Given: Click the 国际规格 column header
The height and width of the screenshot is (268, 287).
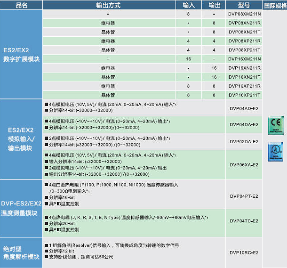Looking at the screenshot, I should click(274, 6).
